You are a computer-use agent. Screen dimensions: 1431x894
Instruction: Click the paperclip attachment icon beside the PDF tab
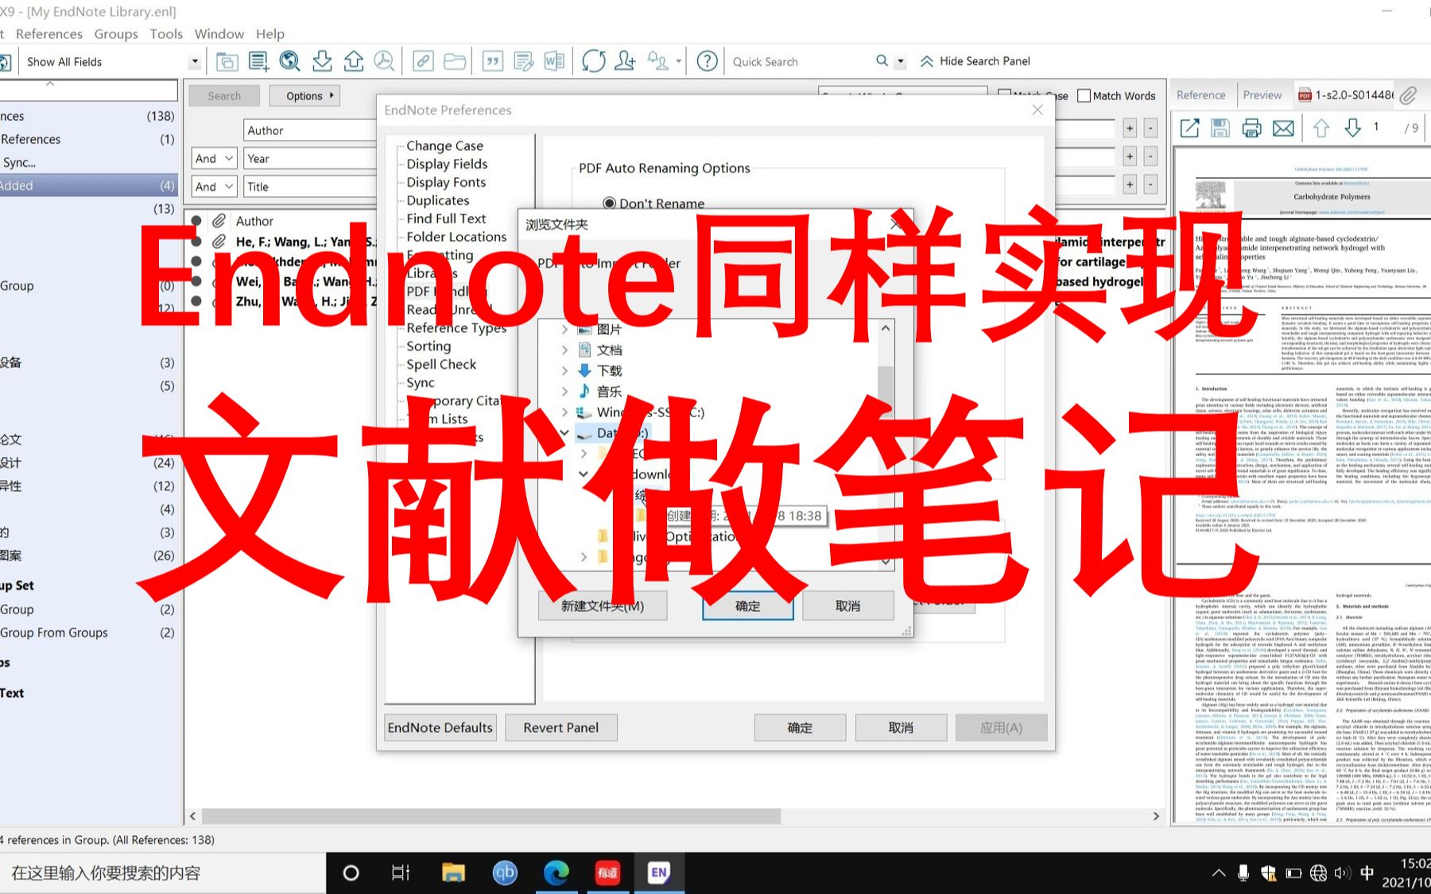pyautogui.click(x=1409, y=95)
